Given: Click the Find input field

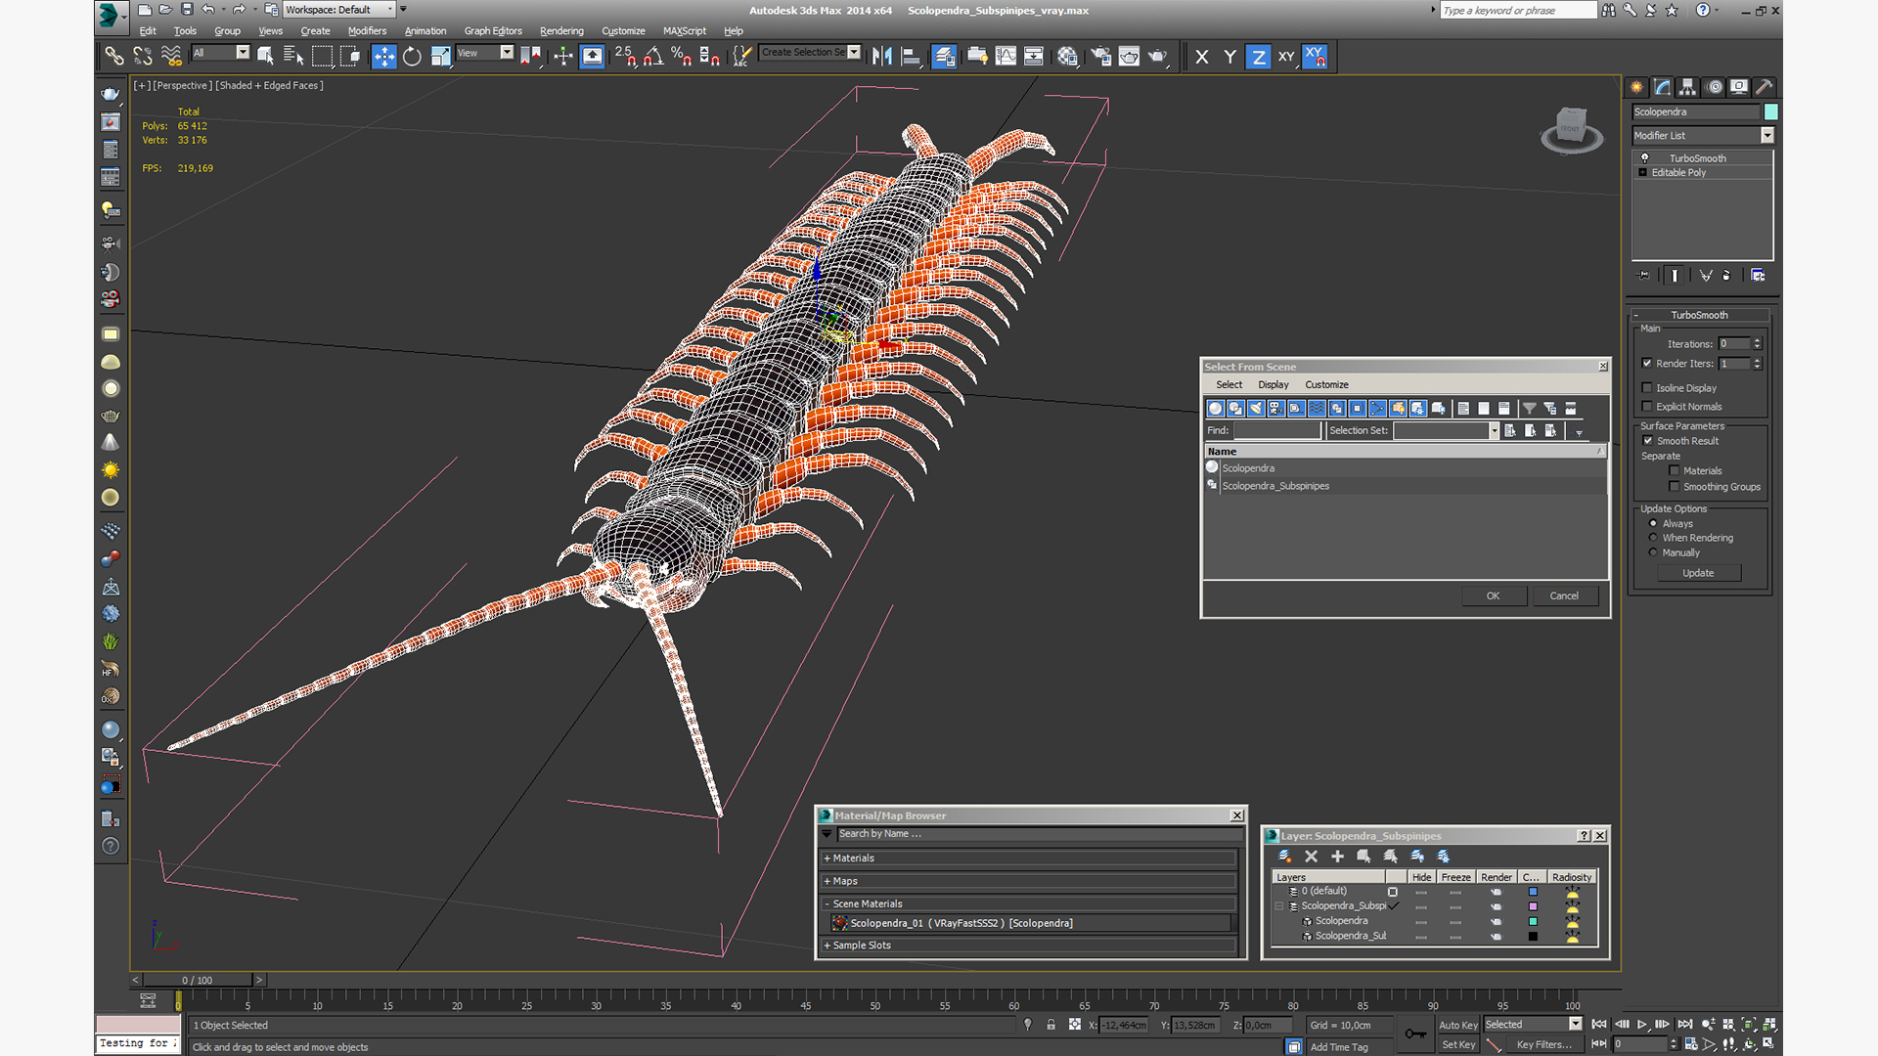Looking at the screenshot, I should [1276, 431].
